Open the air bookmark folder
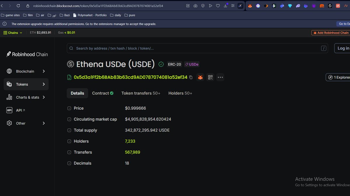The width and height of the screenshot is (350, 196). [x=41, y=15]
